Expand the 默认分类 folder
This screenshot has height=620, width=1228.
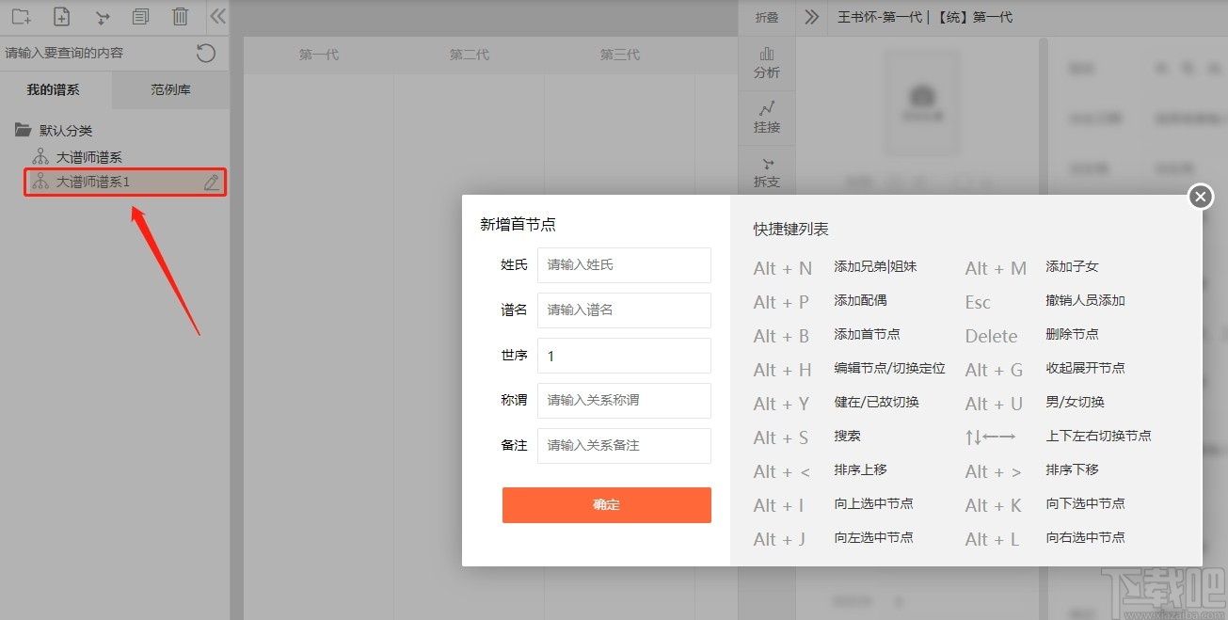(x=22, y=130)
